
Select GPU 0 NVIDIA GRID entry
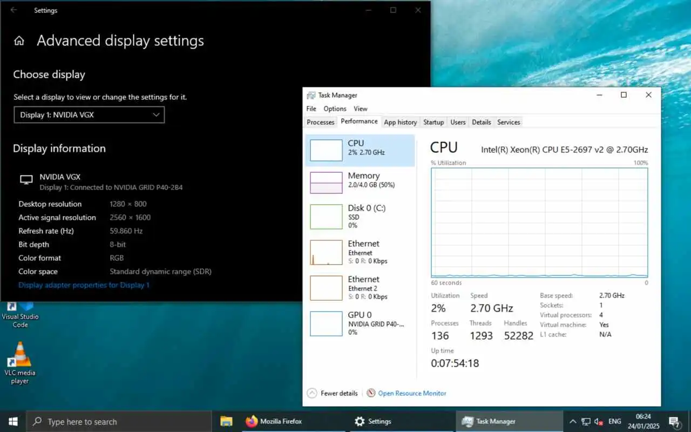click(360, 323)
